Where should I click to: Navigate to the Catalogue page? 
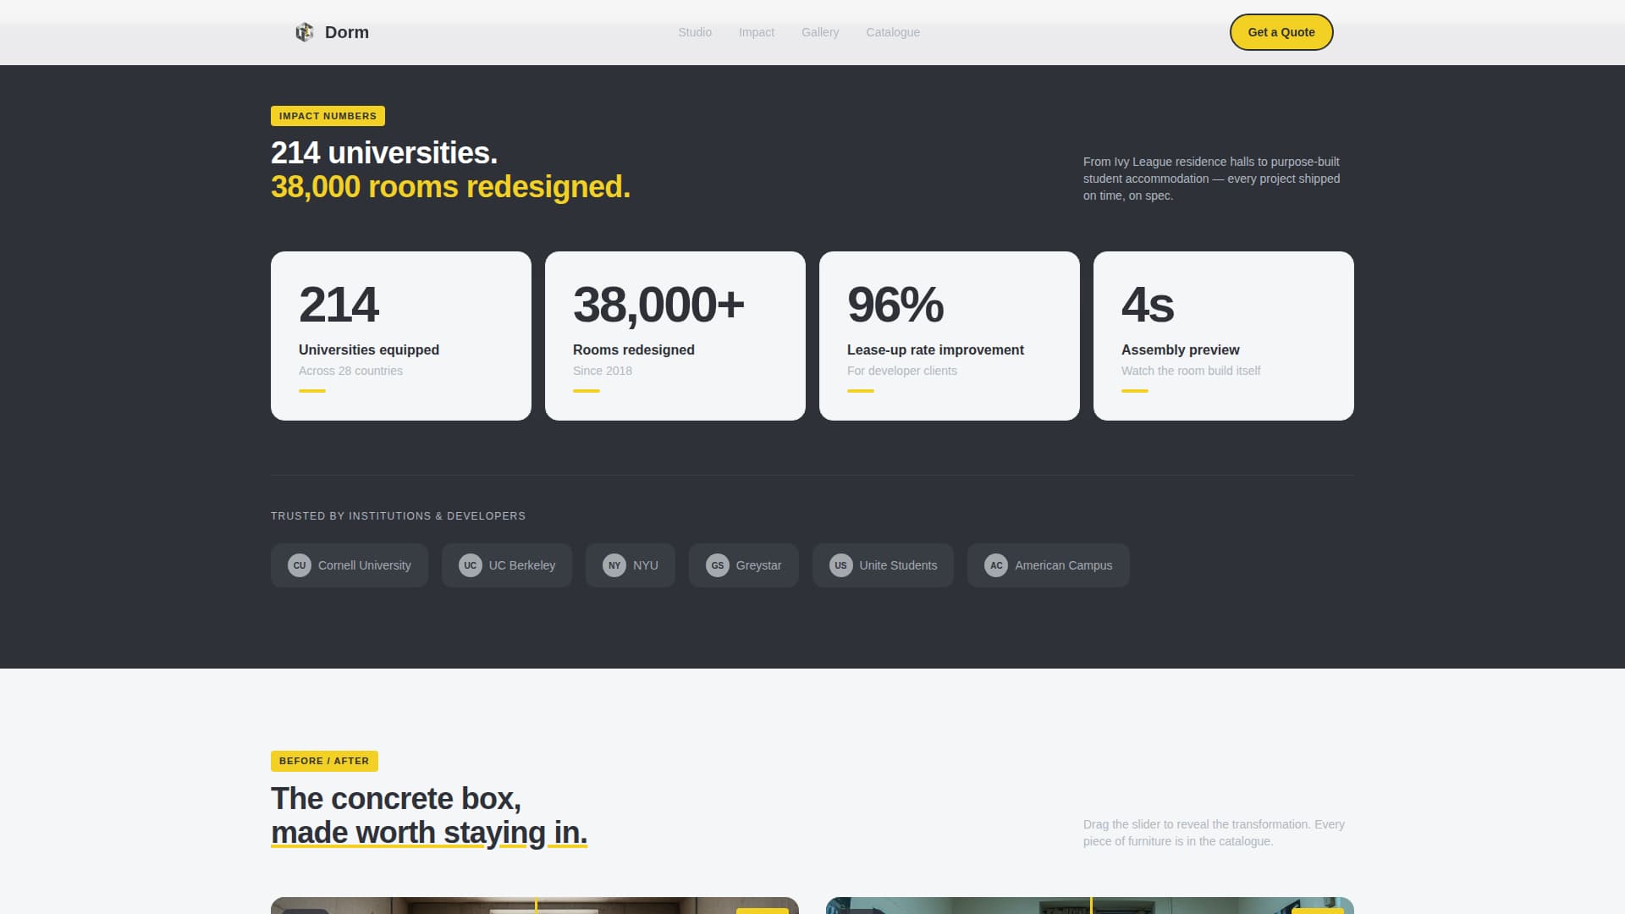pyautogui.click(x=892, y=32)
